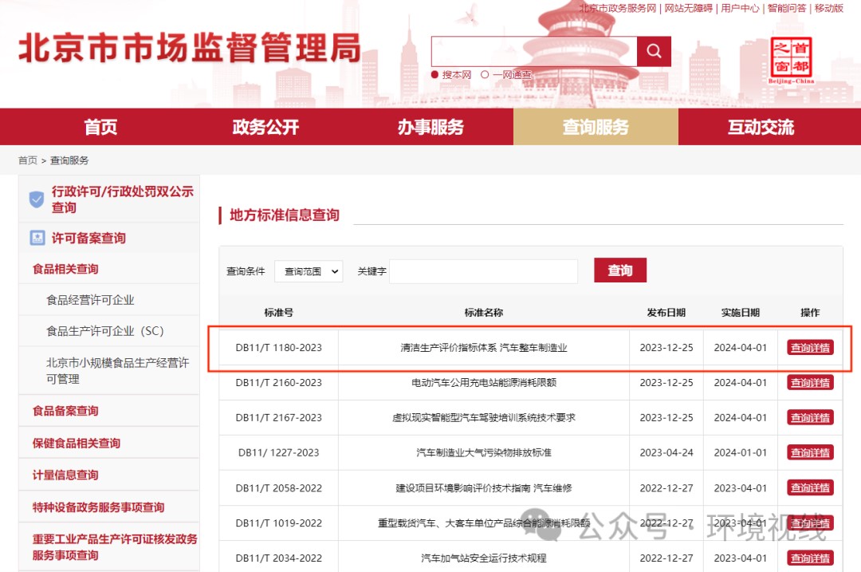The width and height of the screenshot is (861, 572).
Task: Click the 标准名称 column header
Action: 484,313
